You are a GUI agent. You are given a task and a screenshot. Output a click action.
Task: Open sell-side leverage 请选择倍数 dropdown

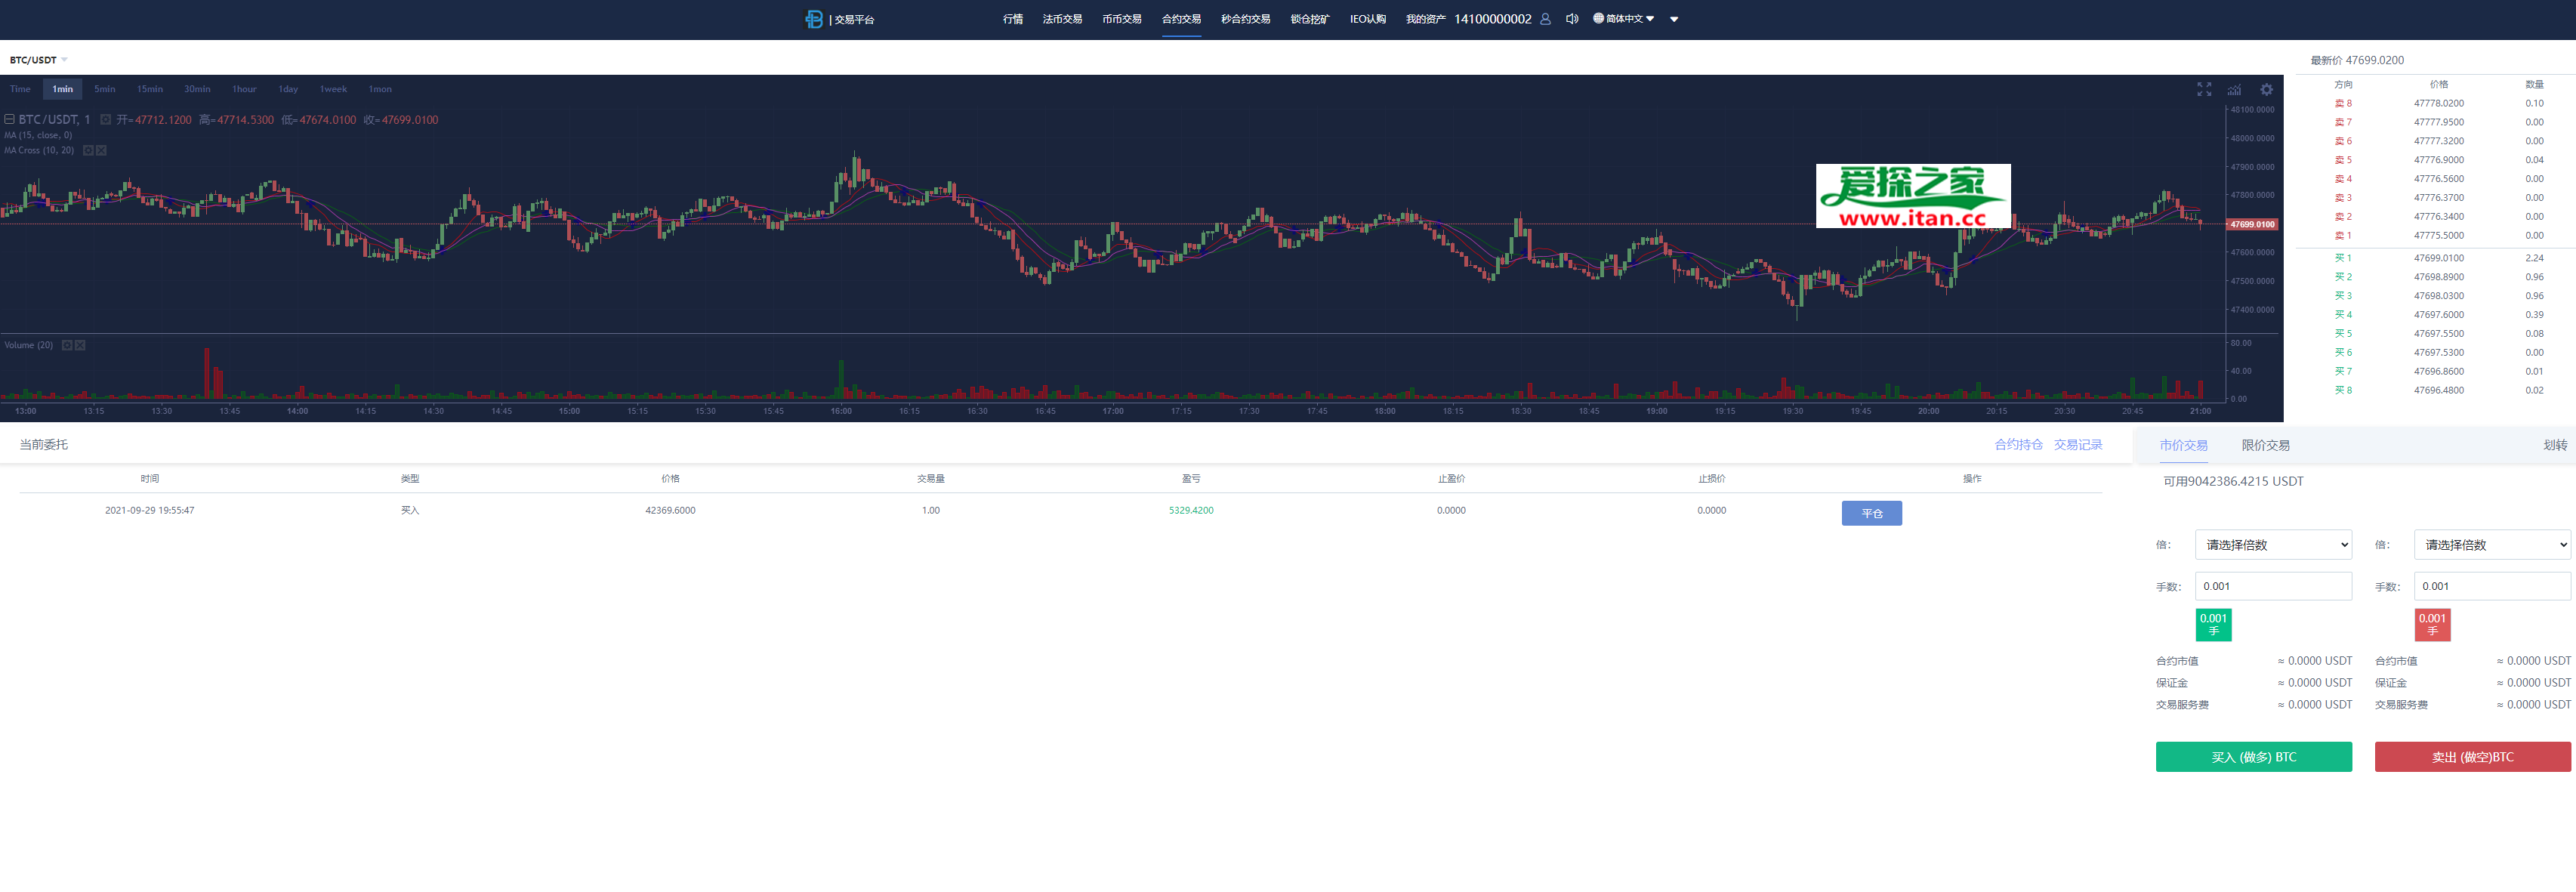click(x=2492, y=545)
